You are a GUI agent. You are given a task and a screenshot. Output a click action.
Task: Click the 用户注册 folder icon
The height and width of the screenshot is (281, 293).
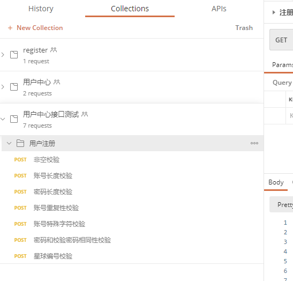pos(20,143)
